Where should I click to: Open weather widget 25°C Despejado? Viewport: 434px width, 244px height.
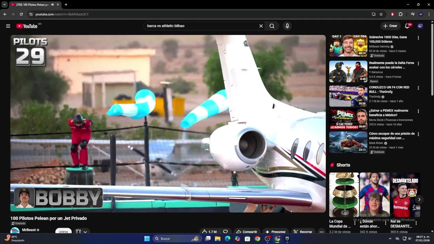[14, 239]
